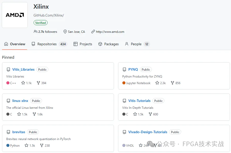Open the Vitis-Tutorials repository
The height and width of the screenshot is (153, 231).
tap(139, 101)
